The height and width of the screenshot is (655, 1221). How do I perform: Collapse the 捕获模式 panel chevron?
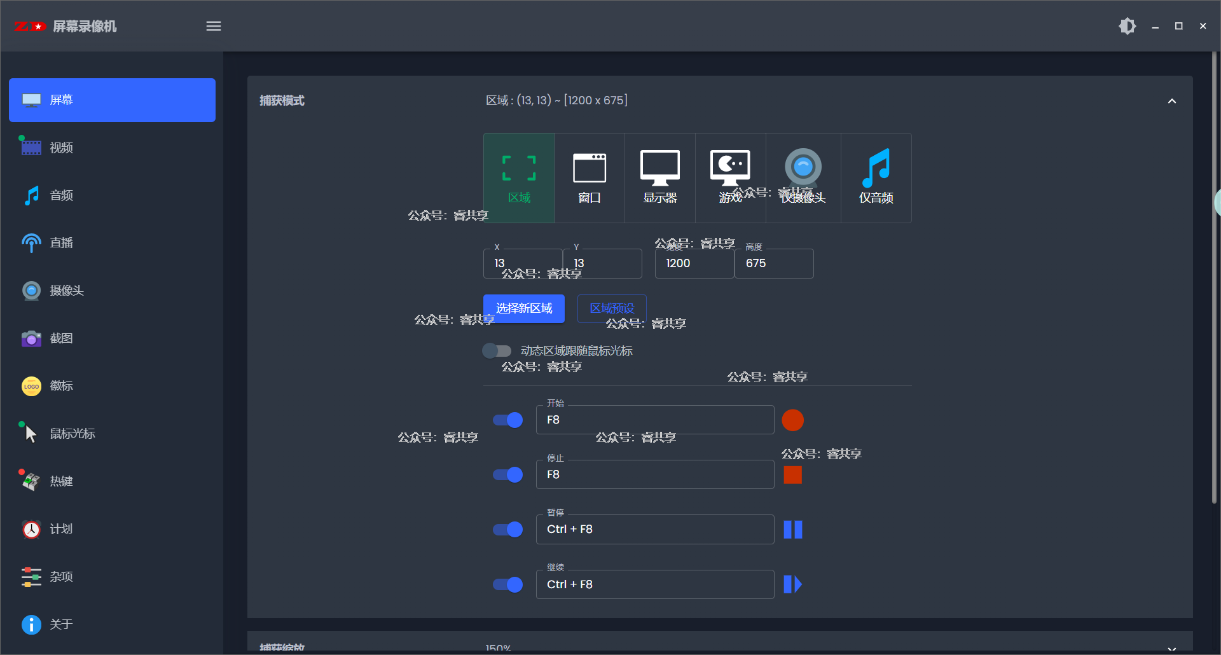point(1171,101)
